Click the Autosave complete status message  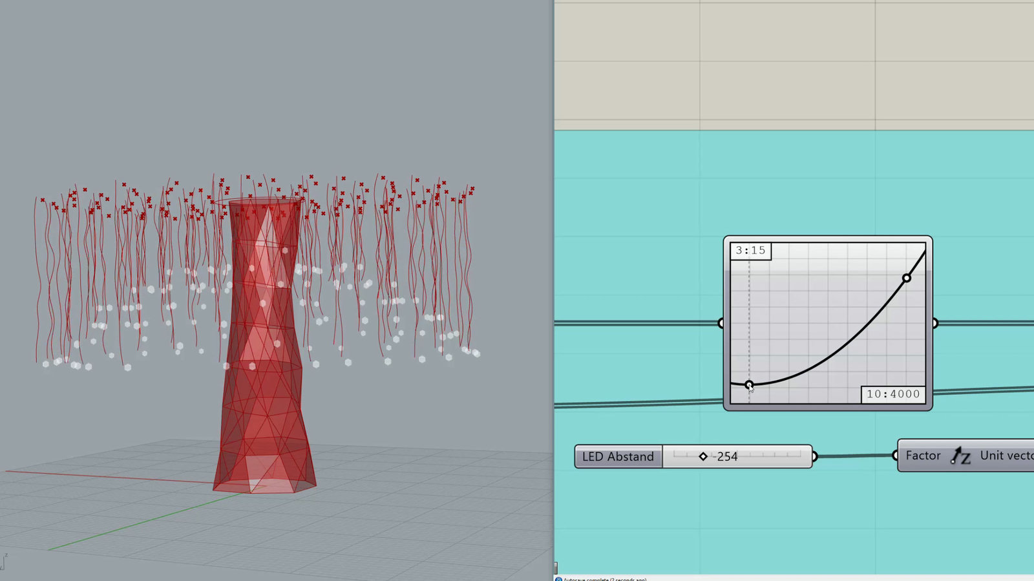coord(604,579)
